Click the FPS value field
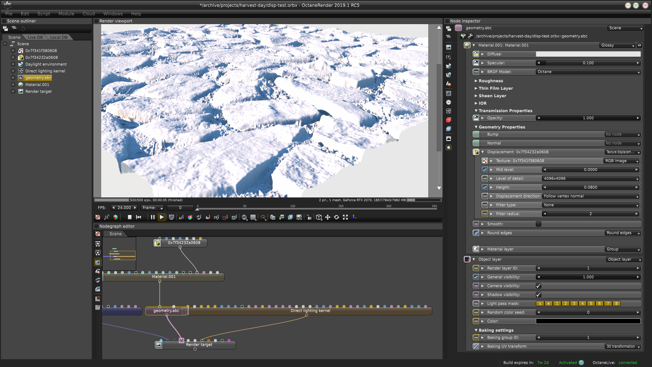This screenshot has width=652, height=367. [124, 208]
